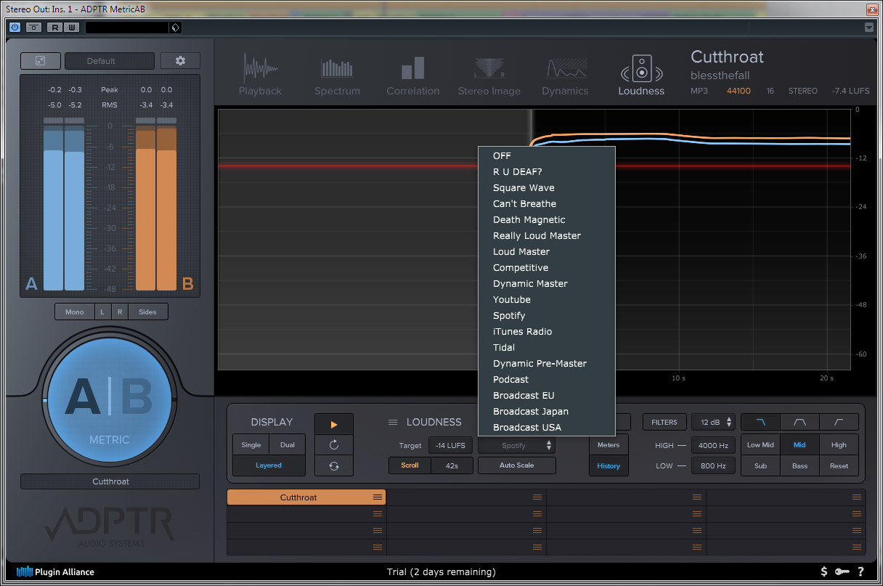
Task: Edit the -14 LUFS target field
Action: pos(451,445)
